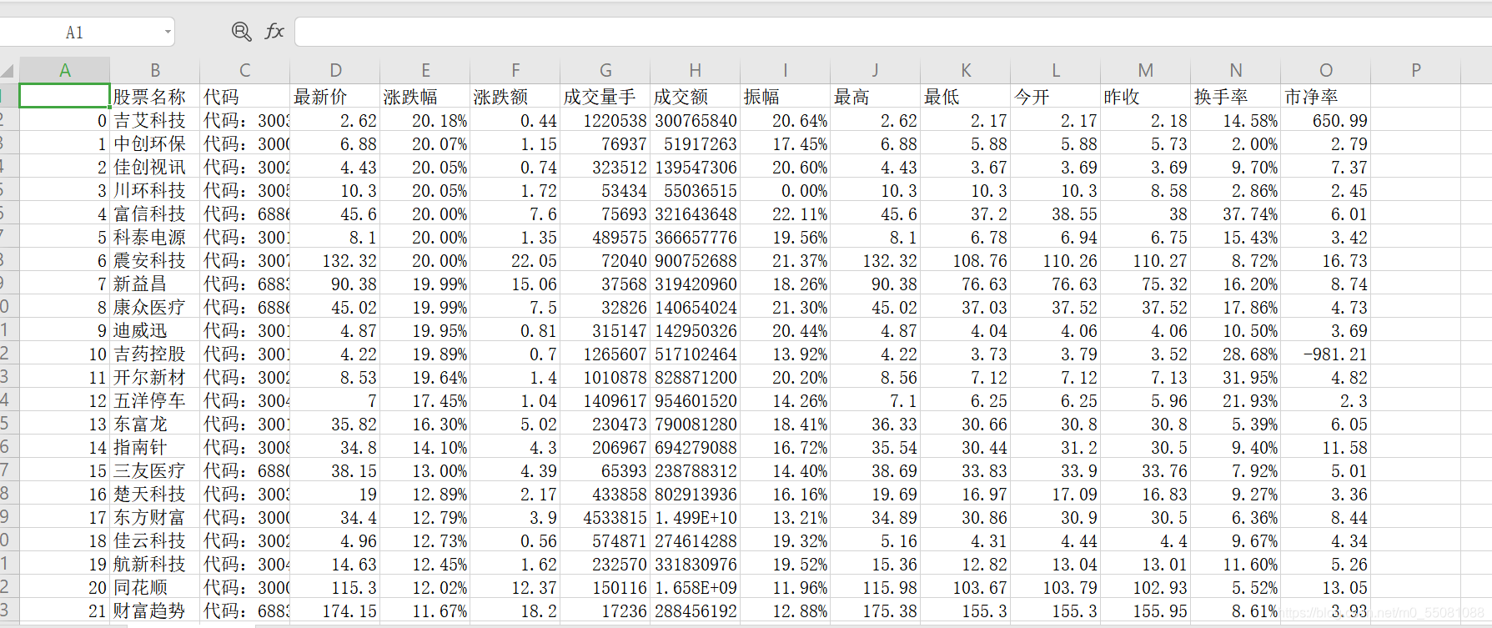Select column N header
1492x628 pixels.
(x=1236, y=71)
